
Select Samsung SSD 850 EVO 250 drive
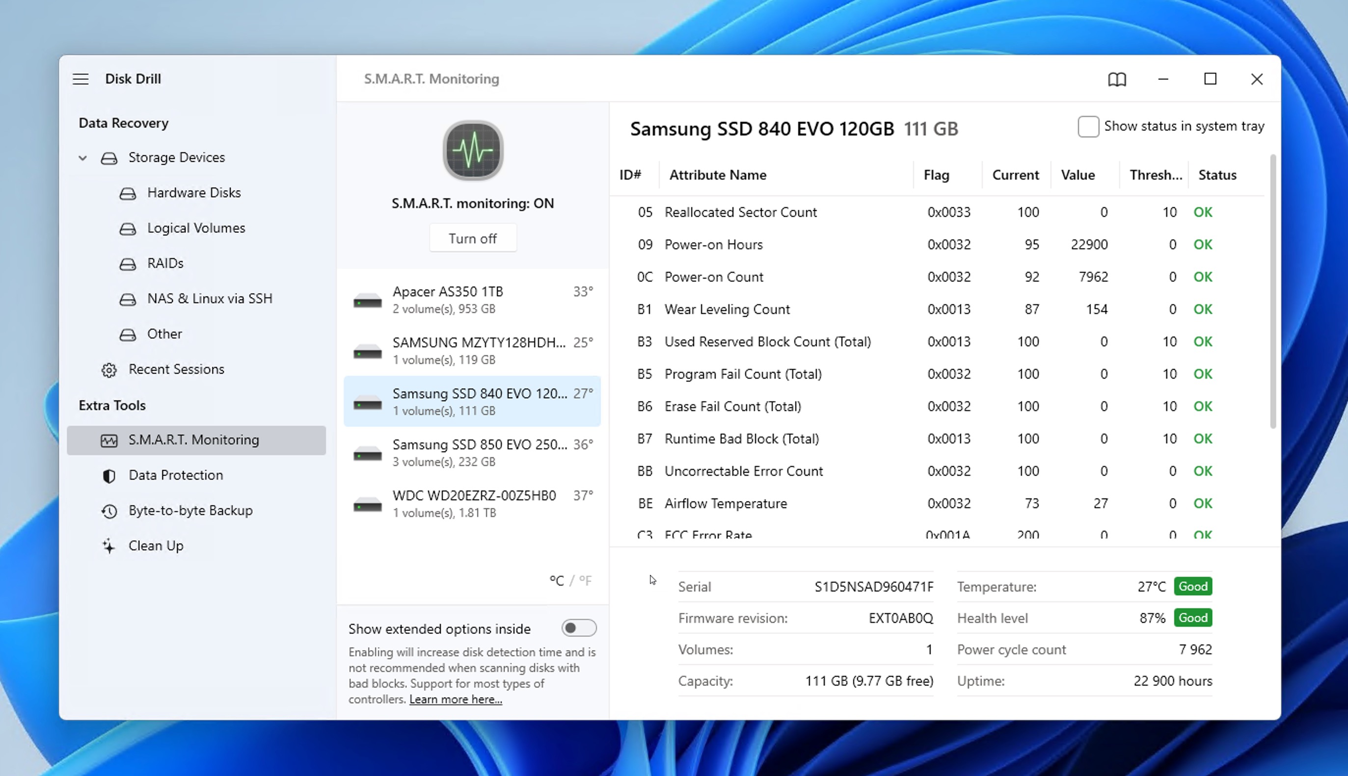[x=472, y=452]
